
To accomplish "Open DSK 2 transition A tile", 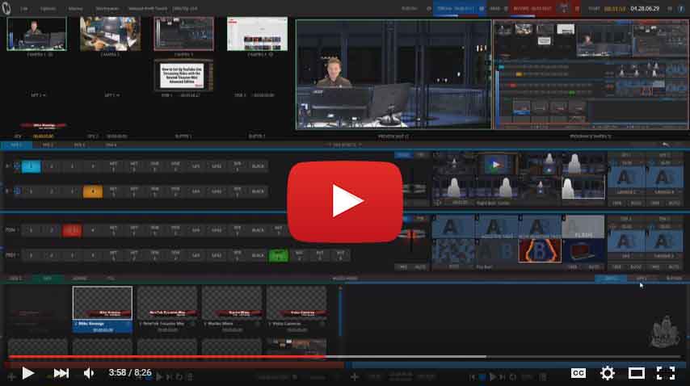I will pyautogui.click(x=663, y=241).
